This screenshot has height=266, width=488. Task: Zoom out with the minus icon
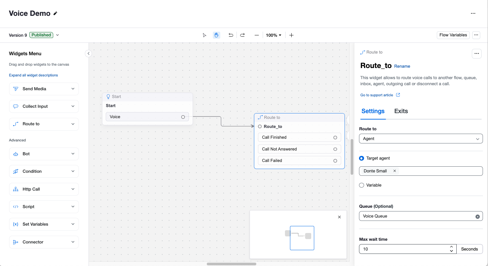[257, 35]
